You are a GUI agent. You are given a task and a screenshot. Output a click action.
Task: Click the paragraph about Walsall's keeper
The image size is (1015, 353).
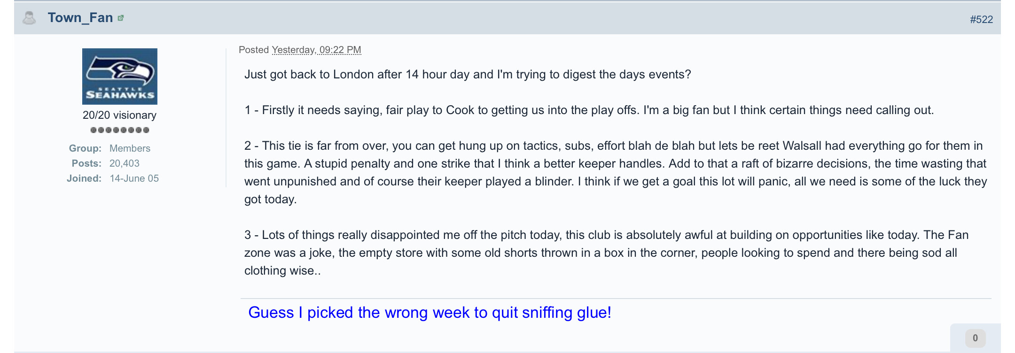(616, 172)
